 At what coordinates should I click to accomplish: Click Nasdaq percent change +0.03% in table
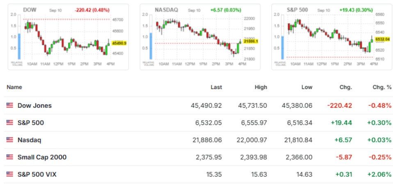(x=379, y=140)
